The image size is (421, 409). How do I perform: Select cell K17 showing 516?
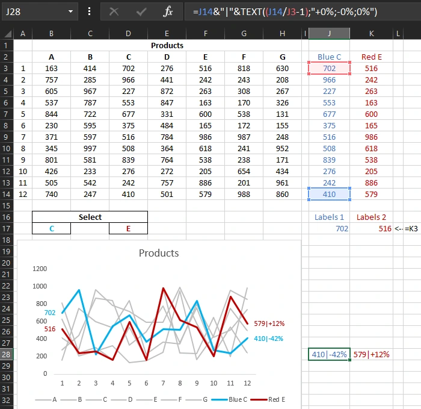pos(371,228)
